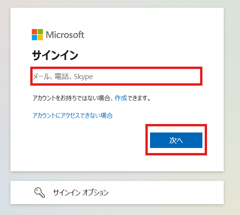The image size is (240, 215).
Task: Open the 作成 account creation link
Action: pos(121,98)
